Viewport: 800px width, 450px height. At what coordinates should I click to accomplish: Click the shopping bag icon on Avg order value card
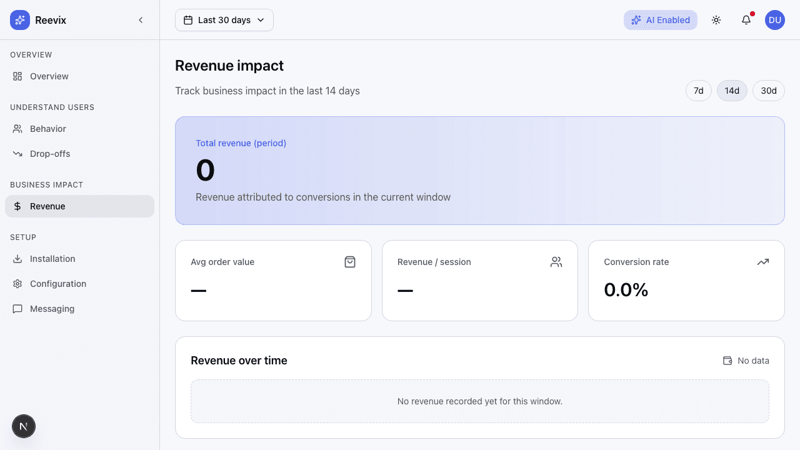[x=350, y=262]
